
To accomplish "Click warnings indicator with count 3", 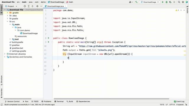I will [177, 10].
